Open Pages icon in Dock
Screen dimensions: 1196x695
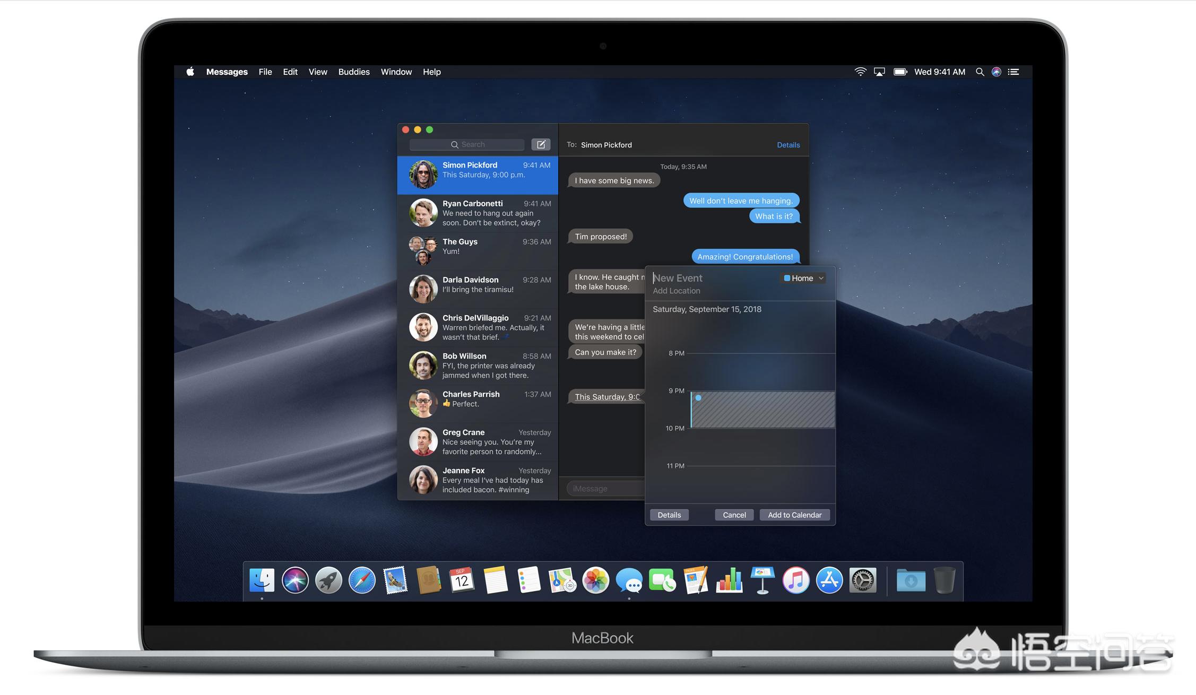click(x=696, y=580)
